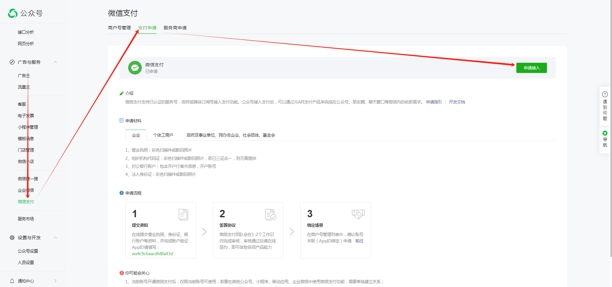
Task: Open 小程序管理 in the sidebar
Action: (28, 127)
